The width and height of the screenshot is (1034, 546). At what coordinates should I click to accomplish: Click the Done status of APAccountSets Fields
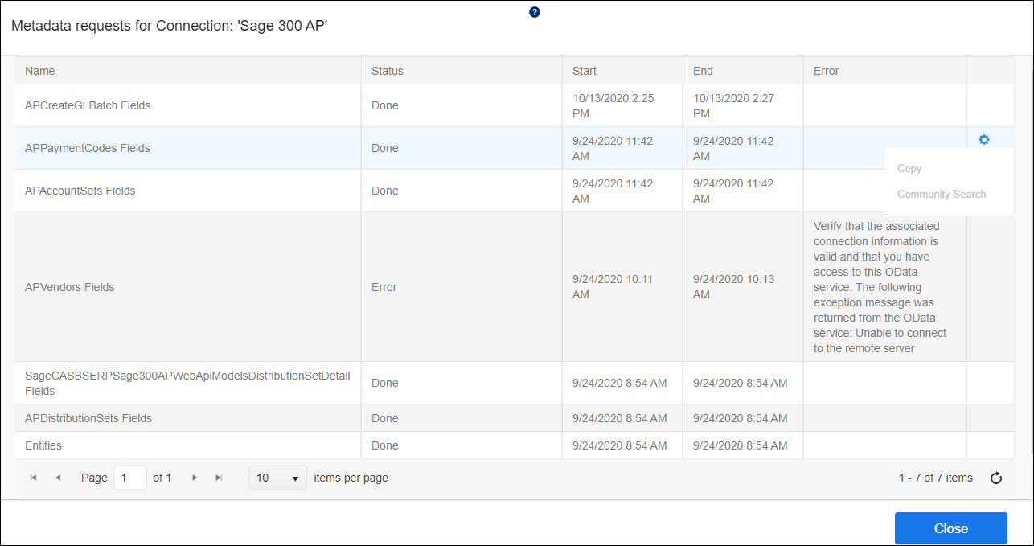coord(385,191)
